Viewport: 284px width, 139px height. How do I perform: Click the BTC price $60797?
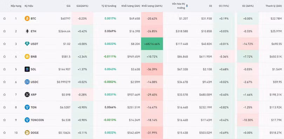(66, 19)
